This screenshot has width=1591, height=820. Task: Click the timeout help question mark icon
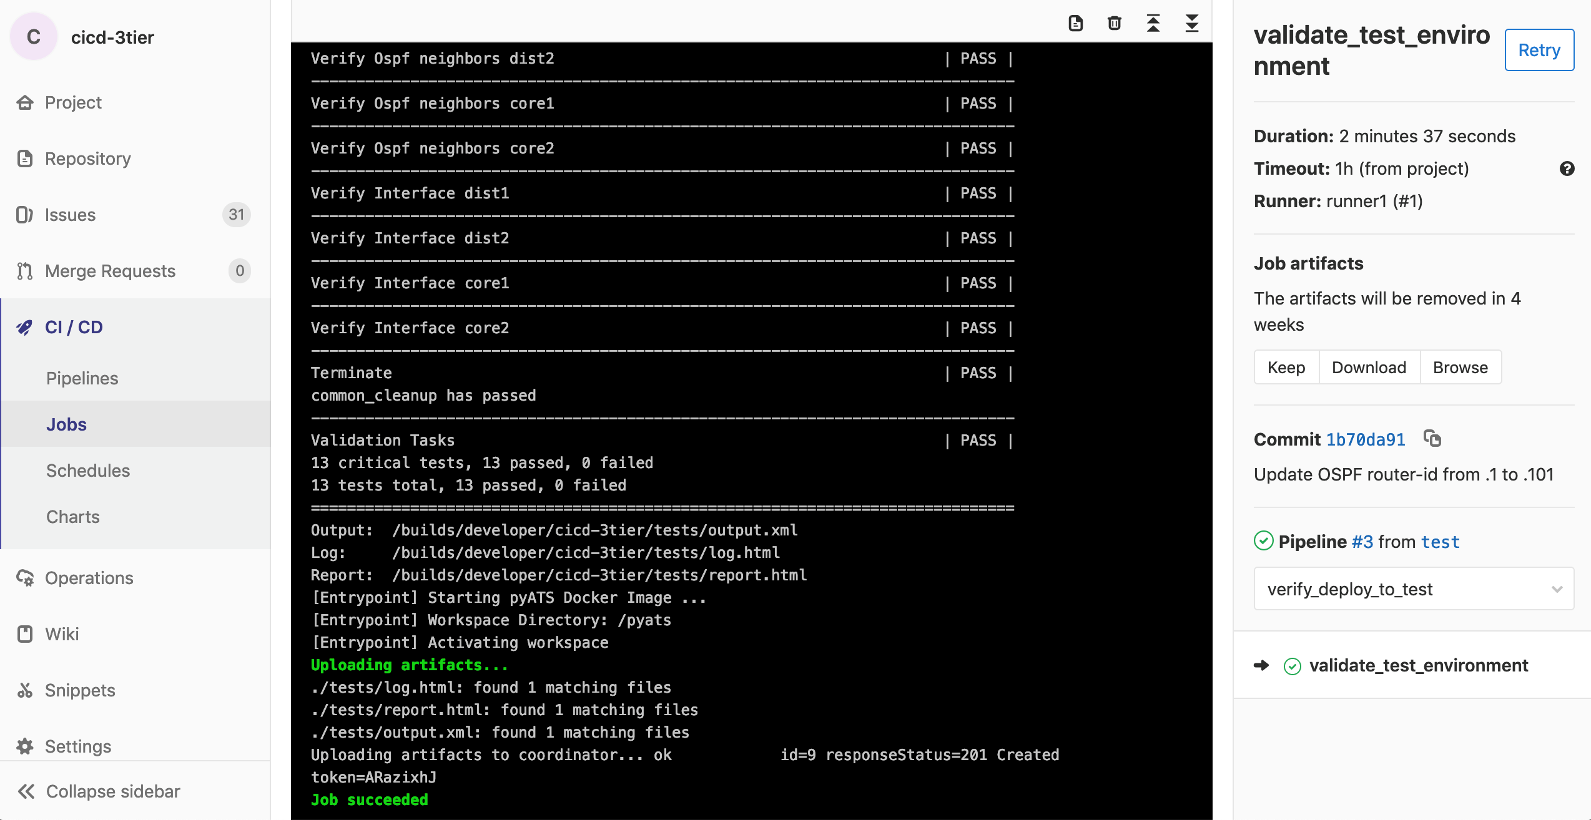pos(1567,168)
